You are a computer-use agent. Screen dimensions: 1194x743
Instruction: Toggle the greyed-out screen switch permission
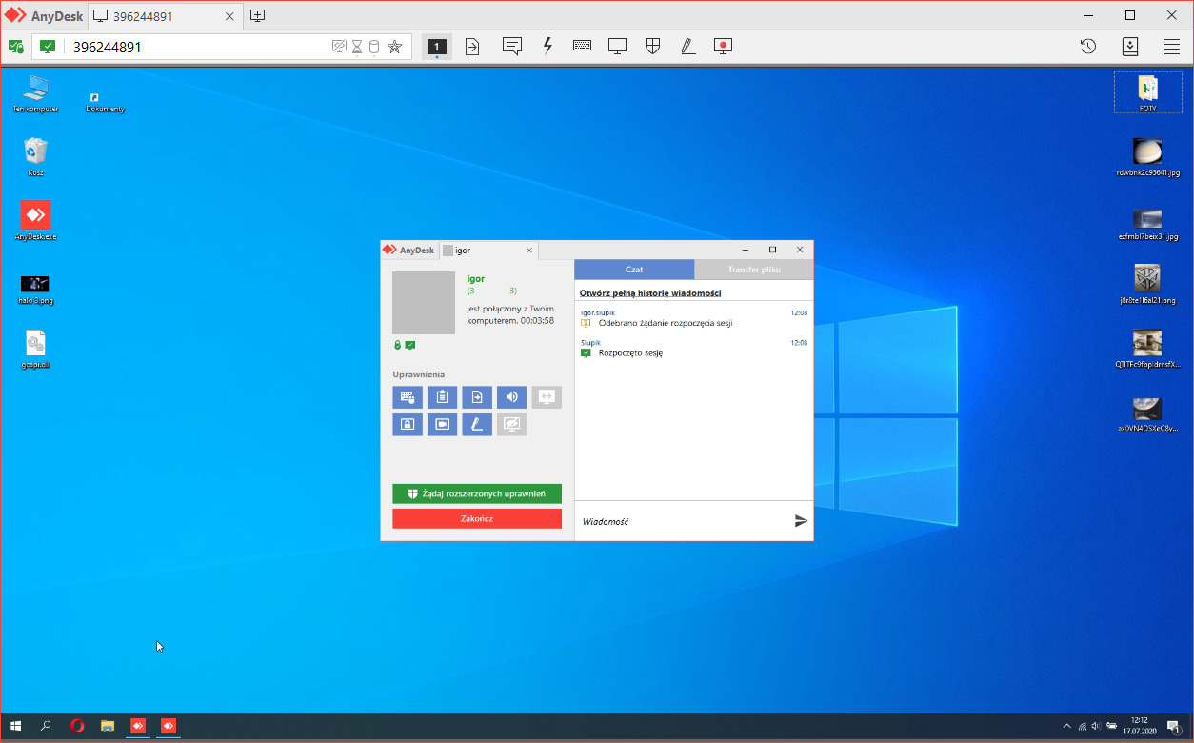tap(547, 397)
